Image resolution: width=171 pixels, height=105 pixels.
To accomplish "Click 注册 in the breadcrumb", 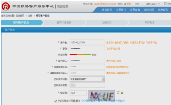I will click(x=30, y=16).
